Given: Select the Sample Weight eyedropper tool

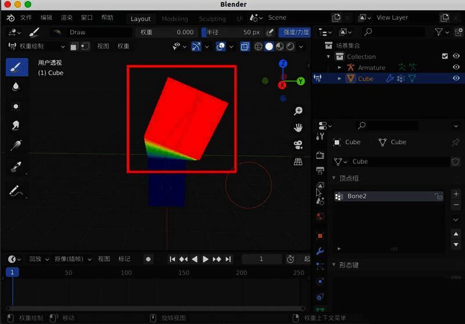Looking at the screenshot, I should 16,168.
